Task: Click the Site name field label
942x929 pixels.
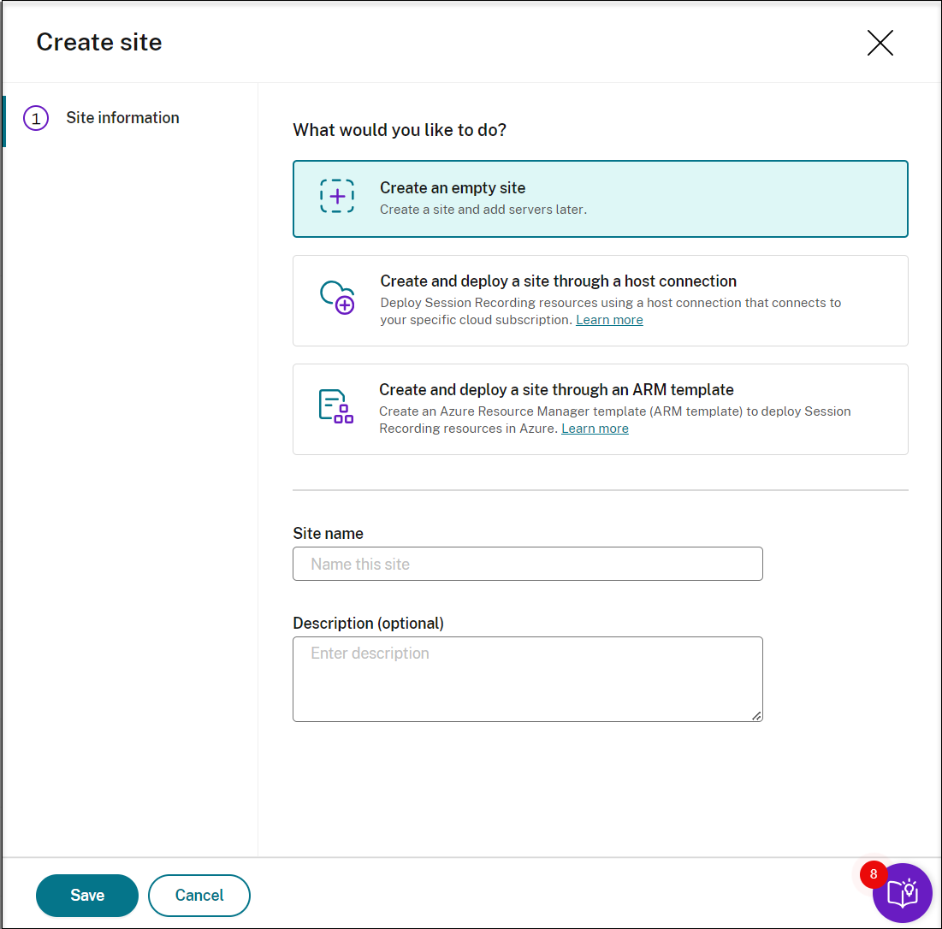Action: click(x=328, y=533)
